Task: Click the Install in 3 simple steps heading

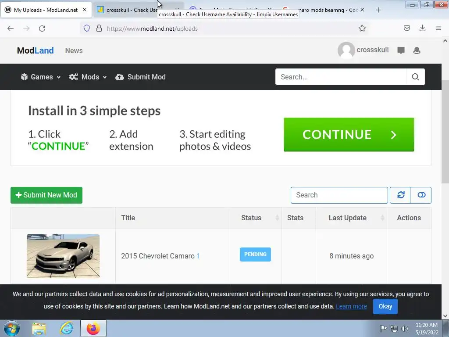Action: [94, 111]
